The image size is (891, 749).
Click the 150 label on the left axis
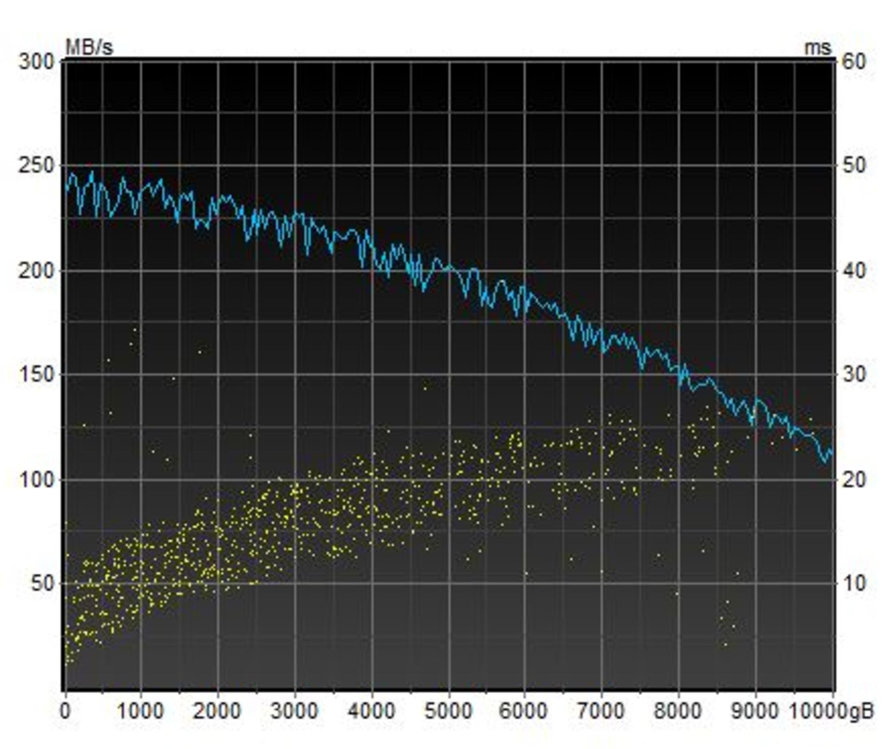coord(37,374)
